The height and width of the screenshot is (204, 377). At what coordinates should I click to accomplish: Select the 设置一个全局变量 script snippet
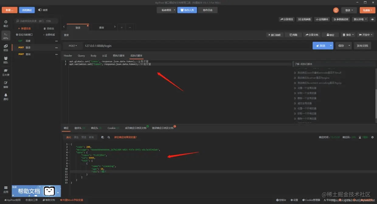(x=307, y=88)
